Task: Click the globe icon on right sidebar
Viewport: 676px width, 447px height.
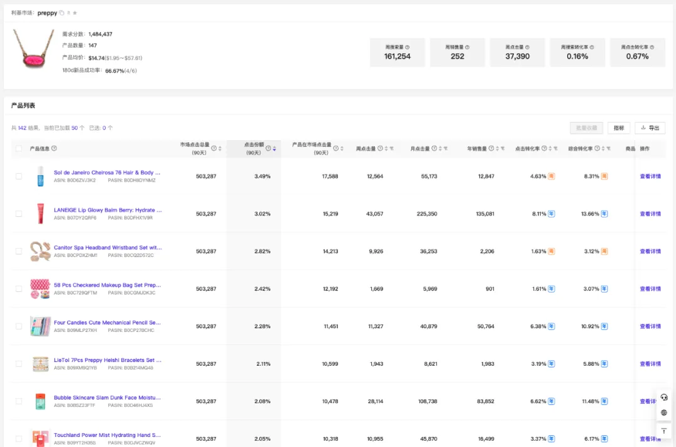Action: (x=664, y=413)
